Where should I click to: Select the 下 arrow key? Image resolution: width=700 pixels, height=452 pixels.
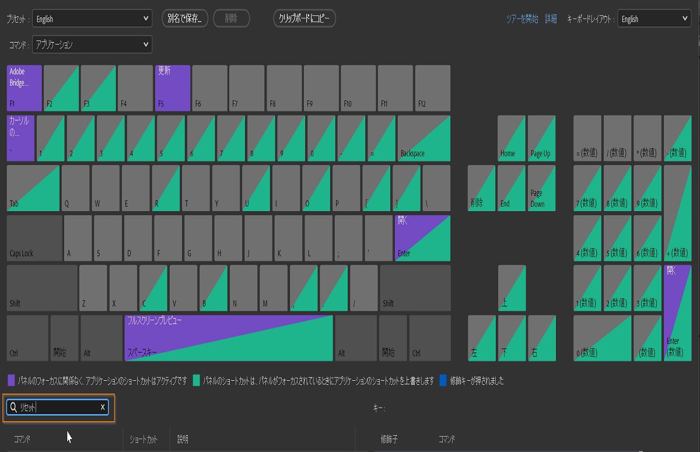click(512, 338)
